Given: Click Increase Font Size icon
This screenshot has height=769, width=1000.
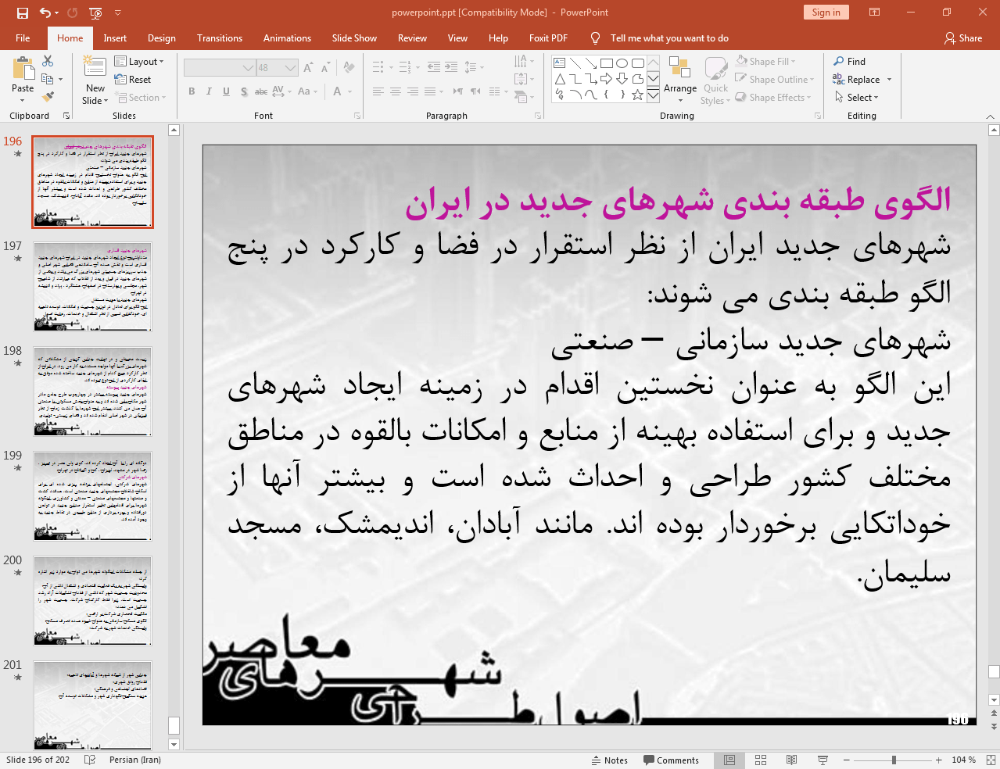Looking at the screenshot, I should tap(309, 68).
